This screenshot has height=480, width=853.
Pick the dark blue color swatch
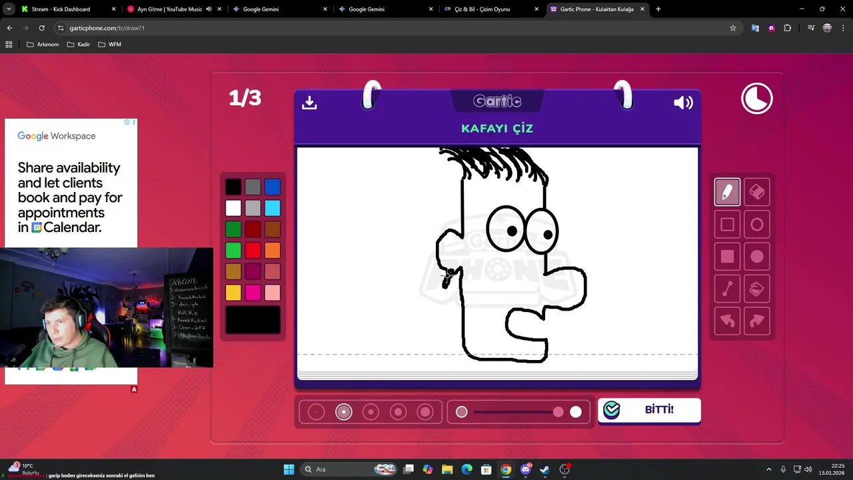(x=273, y=187)
